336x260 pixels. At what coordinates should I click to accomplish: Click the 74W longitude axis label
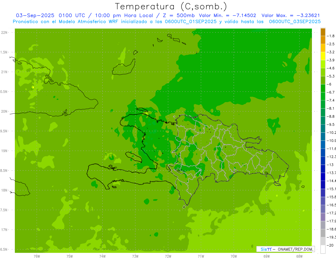click(x=102, y=256)
